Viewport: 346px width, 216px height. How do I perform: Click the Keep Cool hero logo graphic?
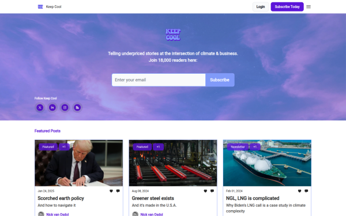pyautogui.click(x=173, y=35)
